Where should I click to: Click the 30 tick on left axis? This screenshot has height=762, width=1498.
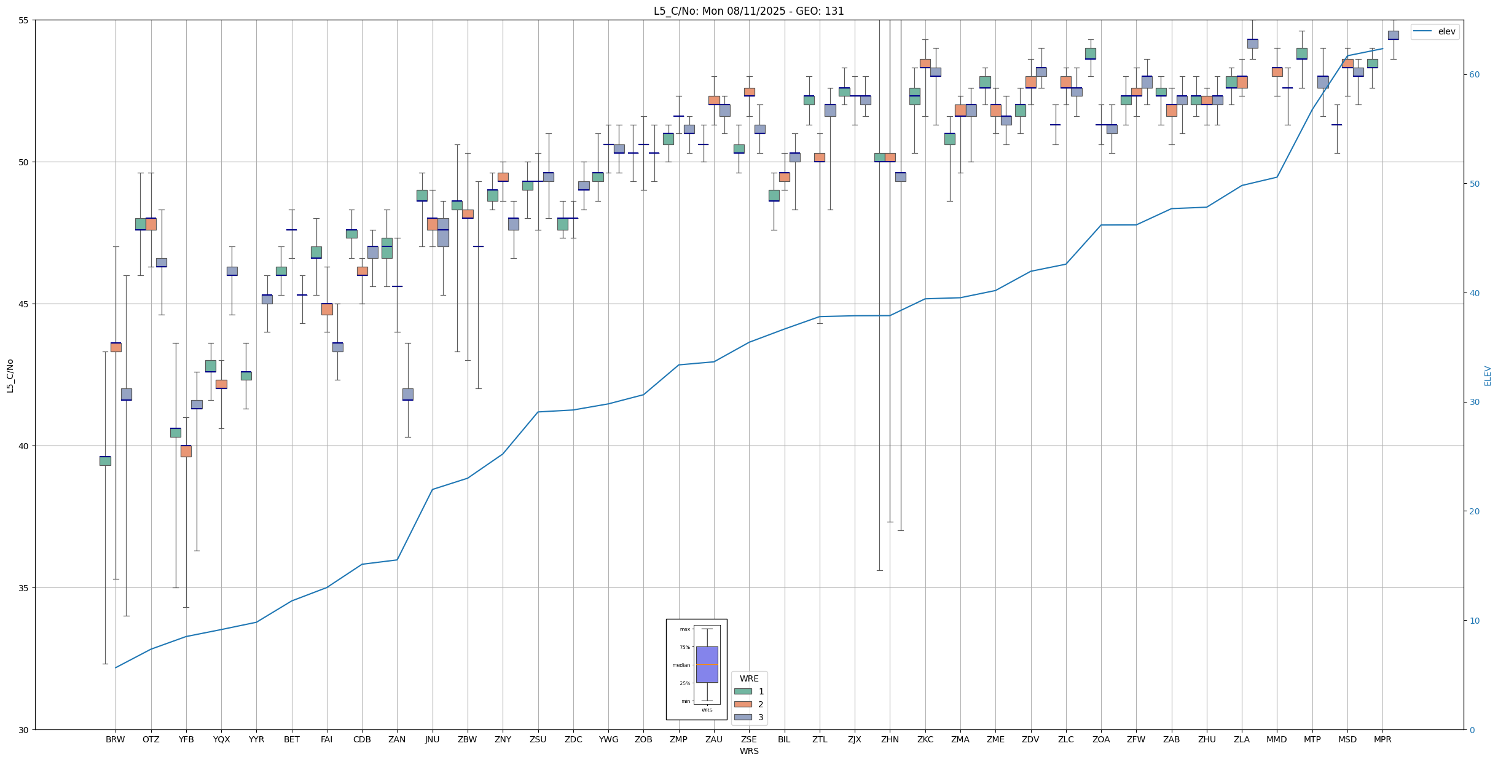pyautogui.click(x=23, y=729)
